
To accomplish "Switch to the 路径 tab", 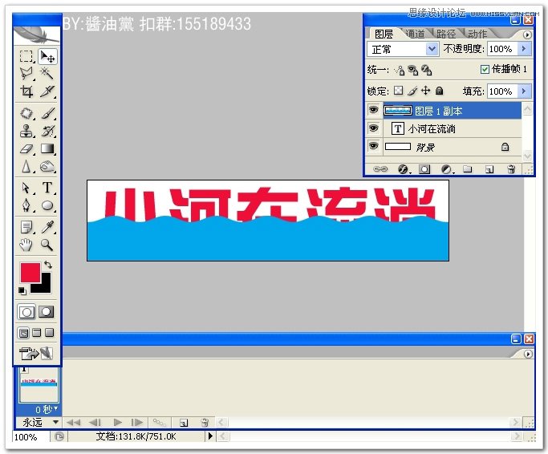I will [x=445, y=34].
